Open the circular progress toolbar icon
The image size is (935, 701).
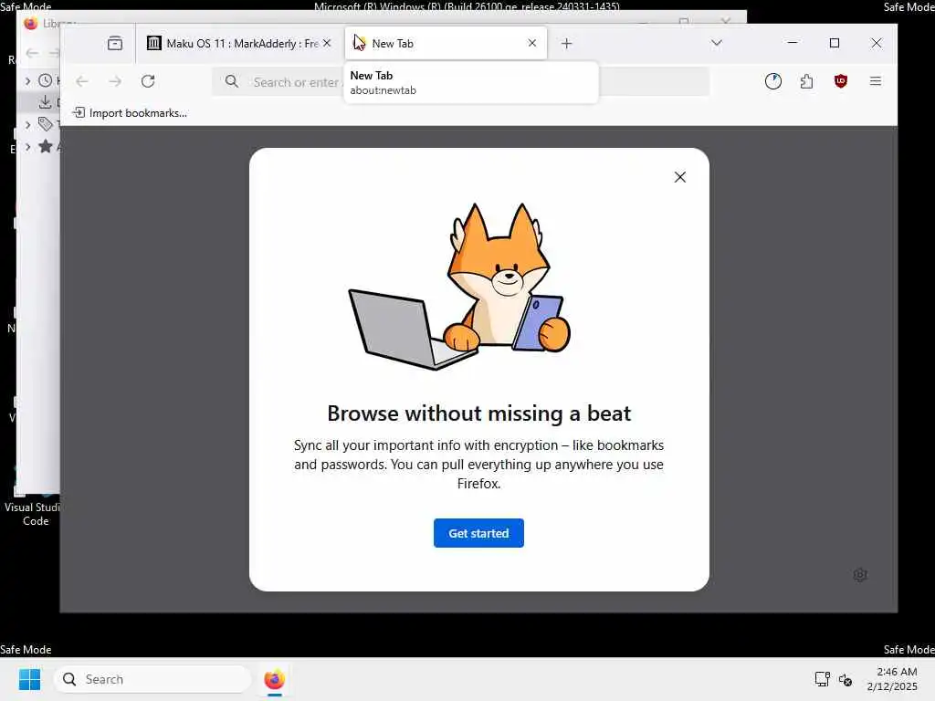pos(772,81)
